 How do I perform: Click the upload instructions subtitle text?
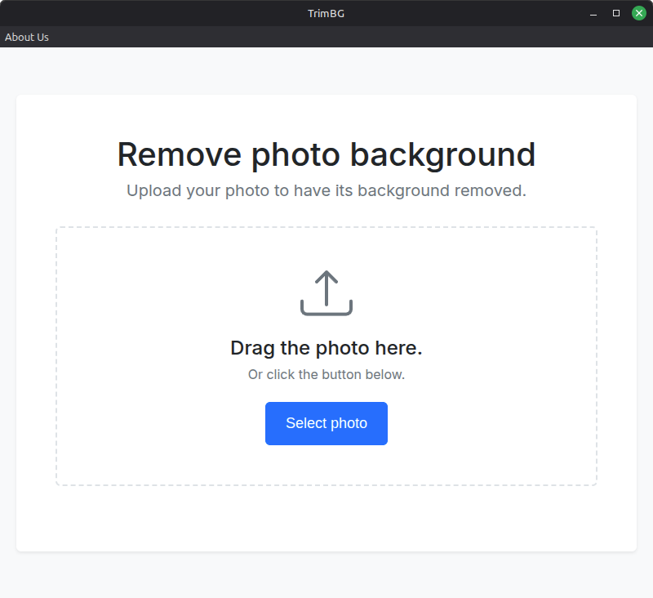coord(326,190)
